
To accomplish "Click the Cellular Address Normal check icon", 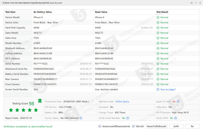I will (x=158, y=54).
